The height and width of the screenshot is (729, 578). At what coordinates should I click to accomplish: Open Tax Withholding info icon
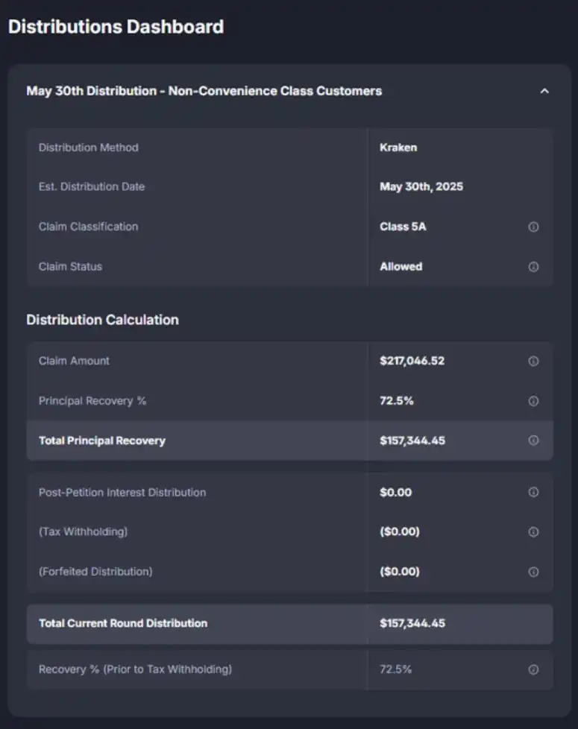(x=533, y=532)
